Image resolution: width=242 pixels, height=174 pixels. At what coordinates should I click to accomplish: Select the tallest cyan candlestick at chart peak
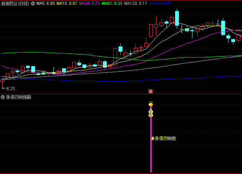(177, 18)
